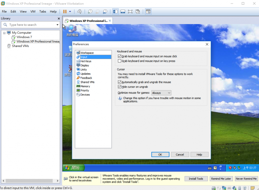Toggle Hide cursor on ungrab checkbox
The image size is (259, 190).
click(x=119, y=87)
